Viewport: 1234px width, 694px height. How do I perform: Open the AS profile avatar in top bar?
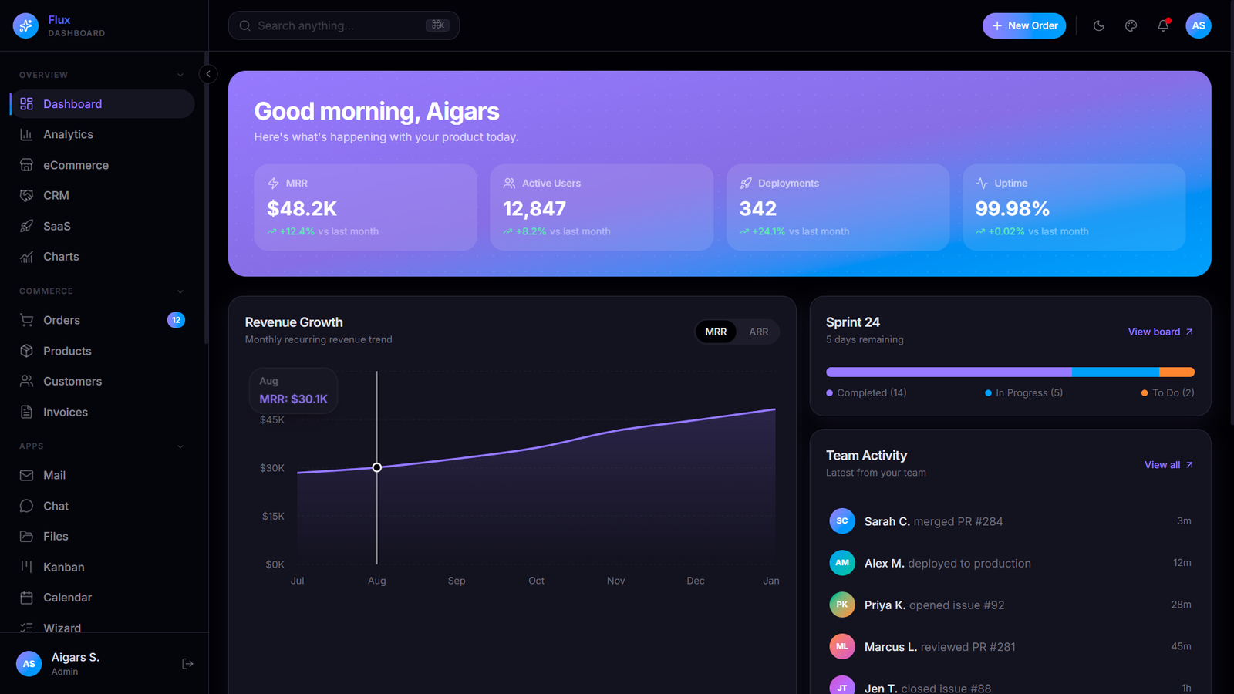1199,25
